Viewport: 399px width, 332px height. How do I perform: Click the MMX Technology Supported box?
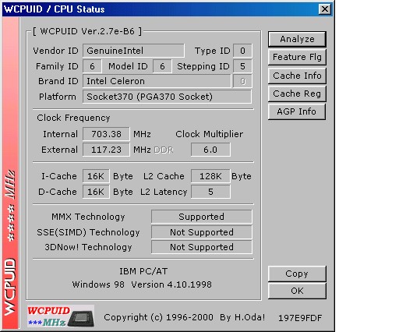(202, 217)
